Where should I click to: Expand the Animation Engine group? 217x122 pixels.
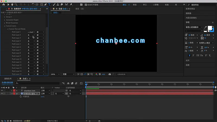pos(4,20)
